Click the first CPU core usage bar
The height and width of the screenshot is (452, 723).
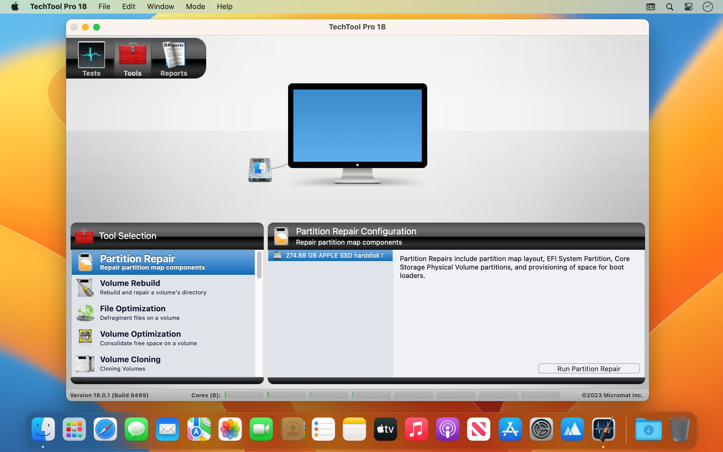[243, 395]
